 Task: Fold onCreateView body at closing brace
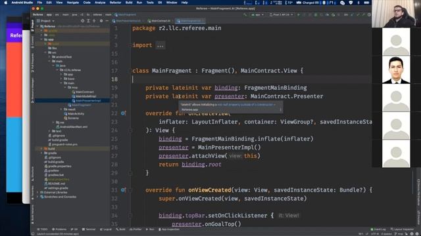130,173
